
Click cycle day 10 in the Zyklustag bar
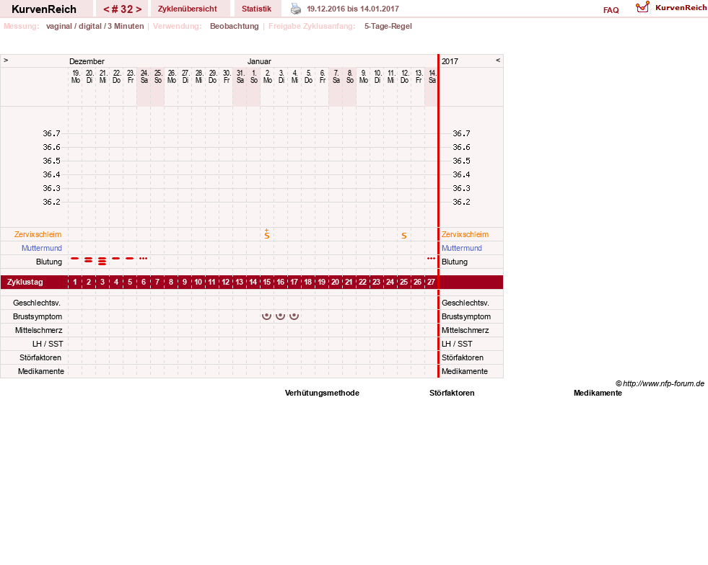click(198, 282)
